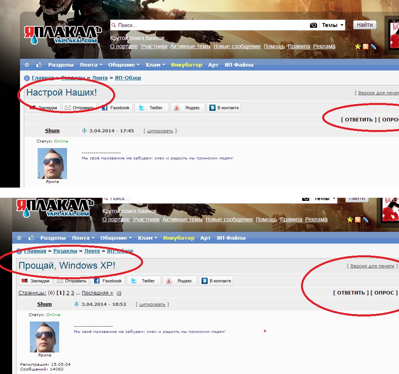This screenshot has height=374, width=399.
Task: Click ОПРОС in 'Прощай, Windows XP!' thread
Action: [x=384, y=293]
